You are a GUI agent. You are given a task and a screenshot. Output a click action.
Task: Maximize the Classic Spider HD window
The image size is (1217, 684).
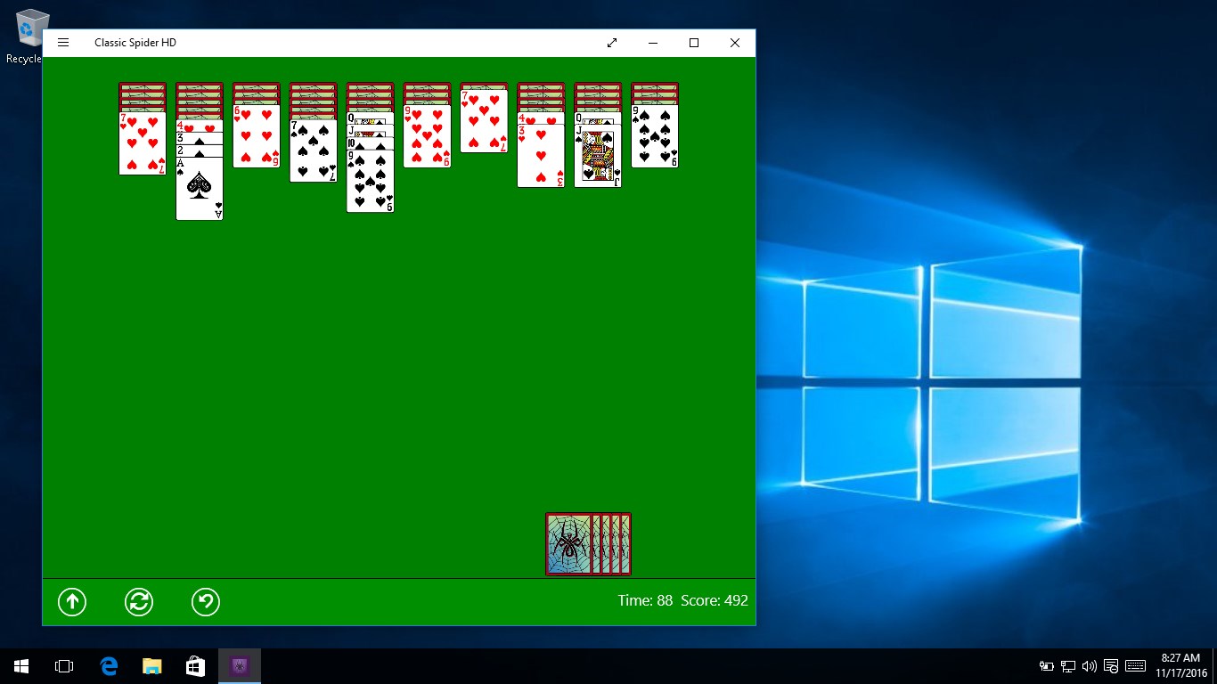point(694,43)
